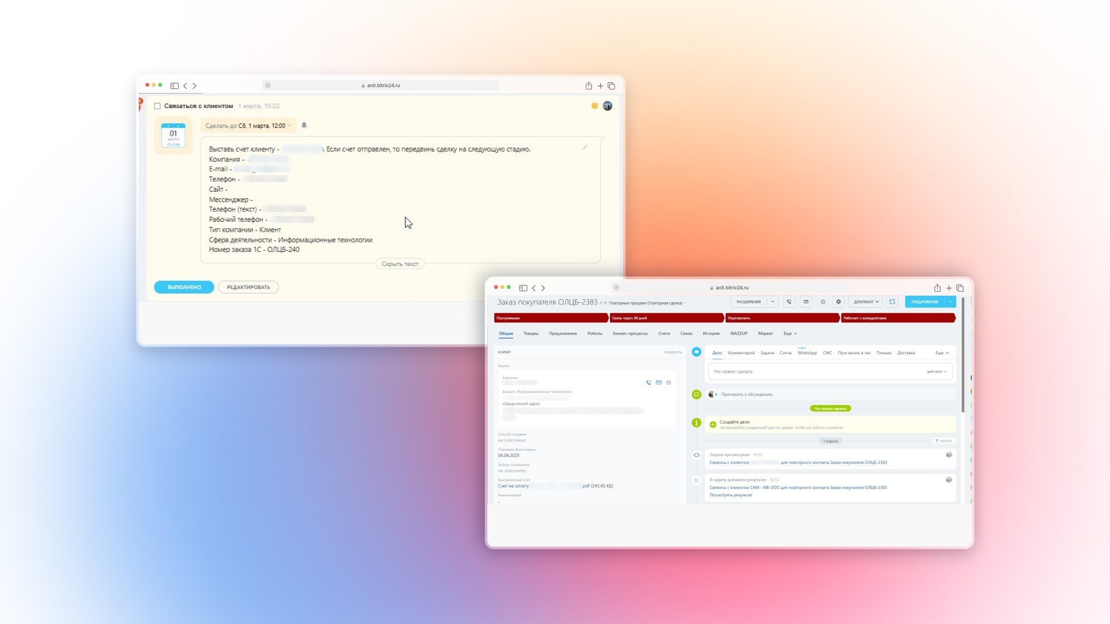This screenshot has height=624, width=1110.
Task: Click the company card email icon
Action: click(x=658, y=382)
